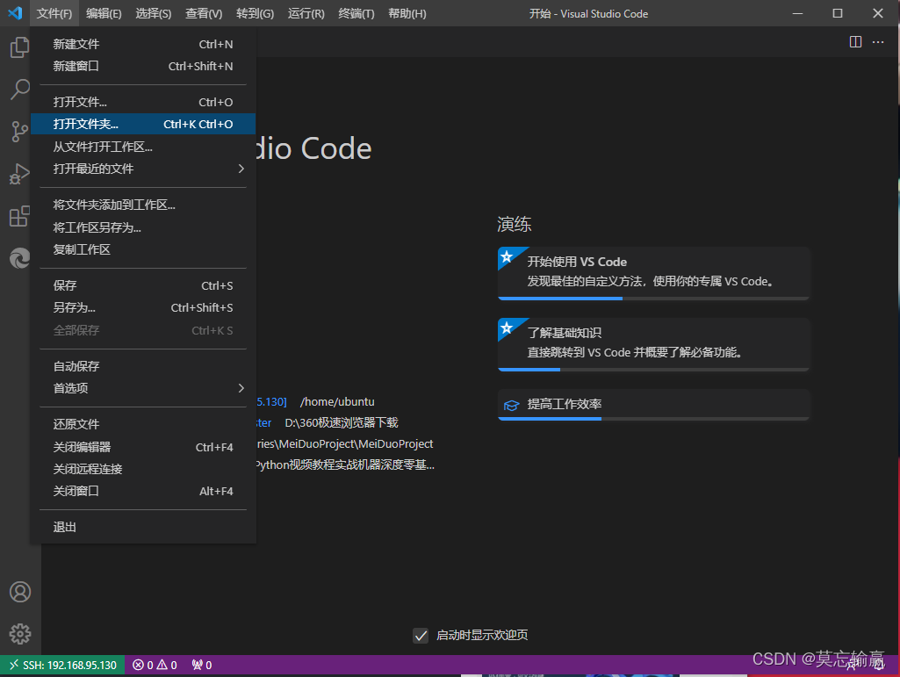This screenshot has height=677, width=900.
Task: Open the Manage gear icon in activity bar
Action: 19,634
